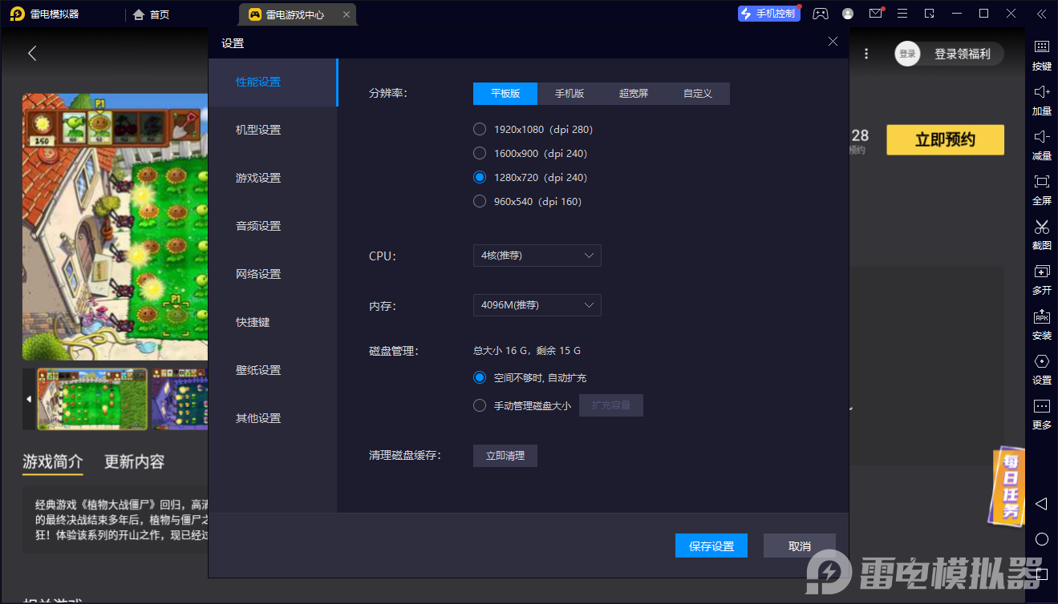Click the keyboard mapping (按键) icon

pos(1041,47)
